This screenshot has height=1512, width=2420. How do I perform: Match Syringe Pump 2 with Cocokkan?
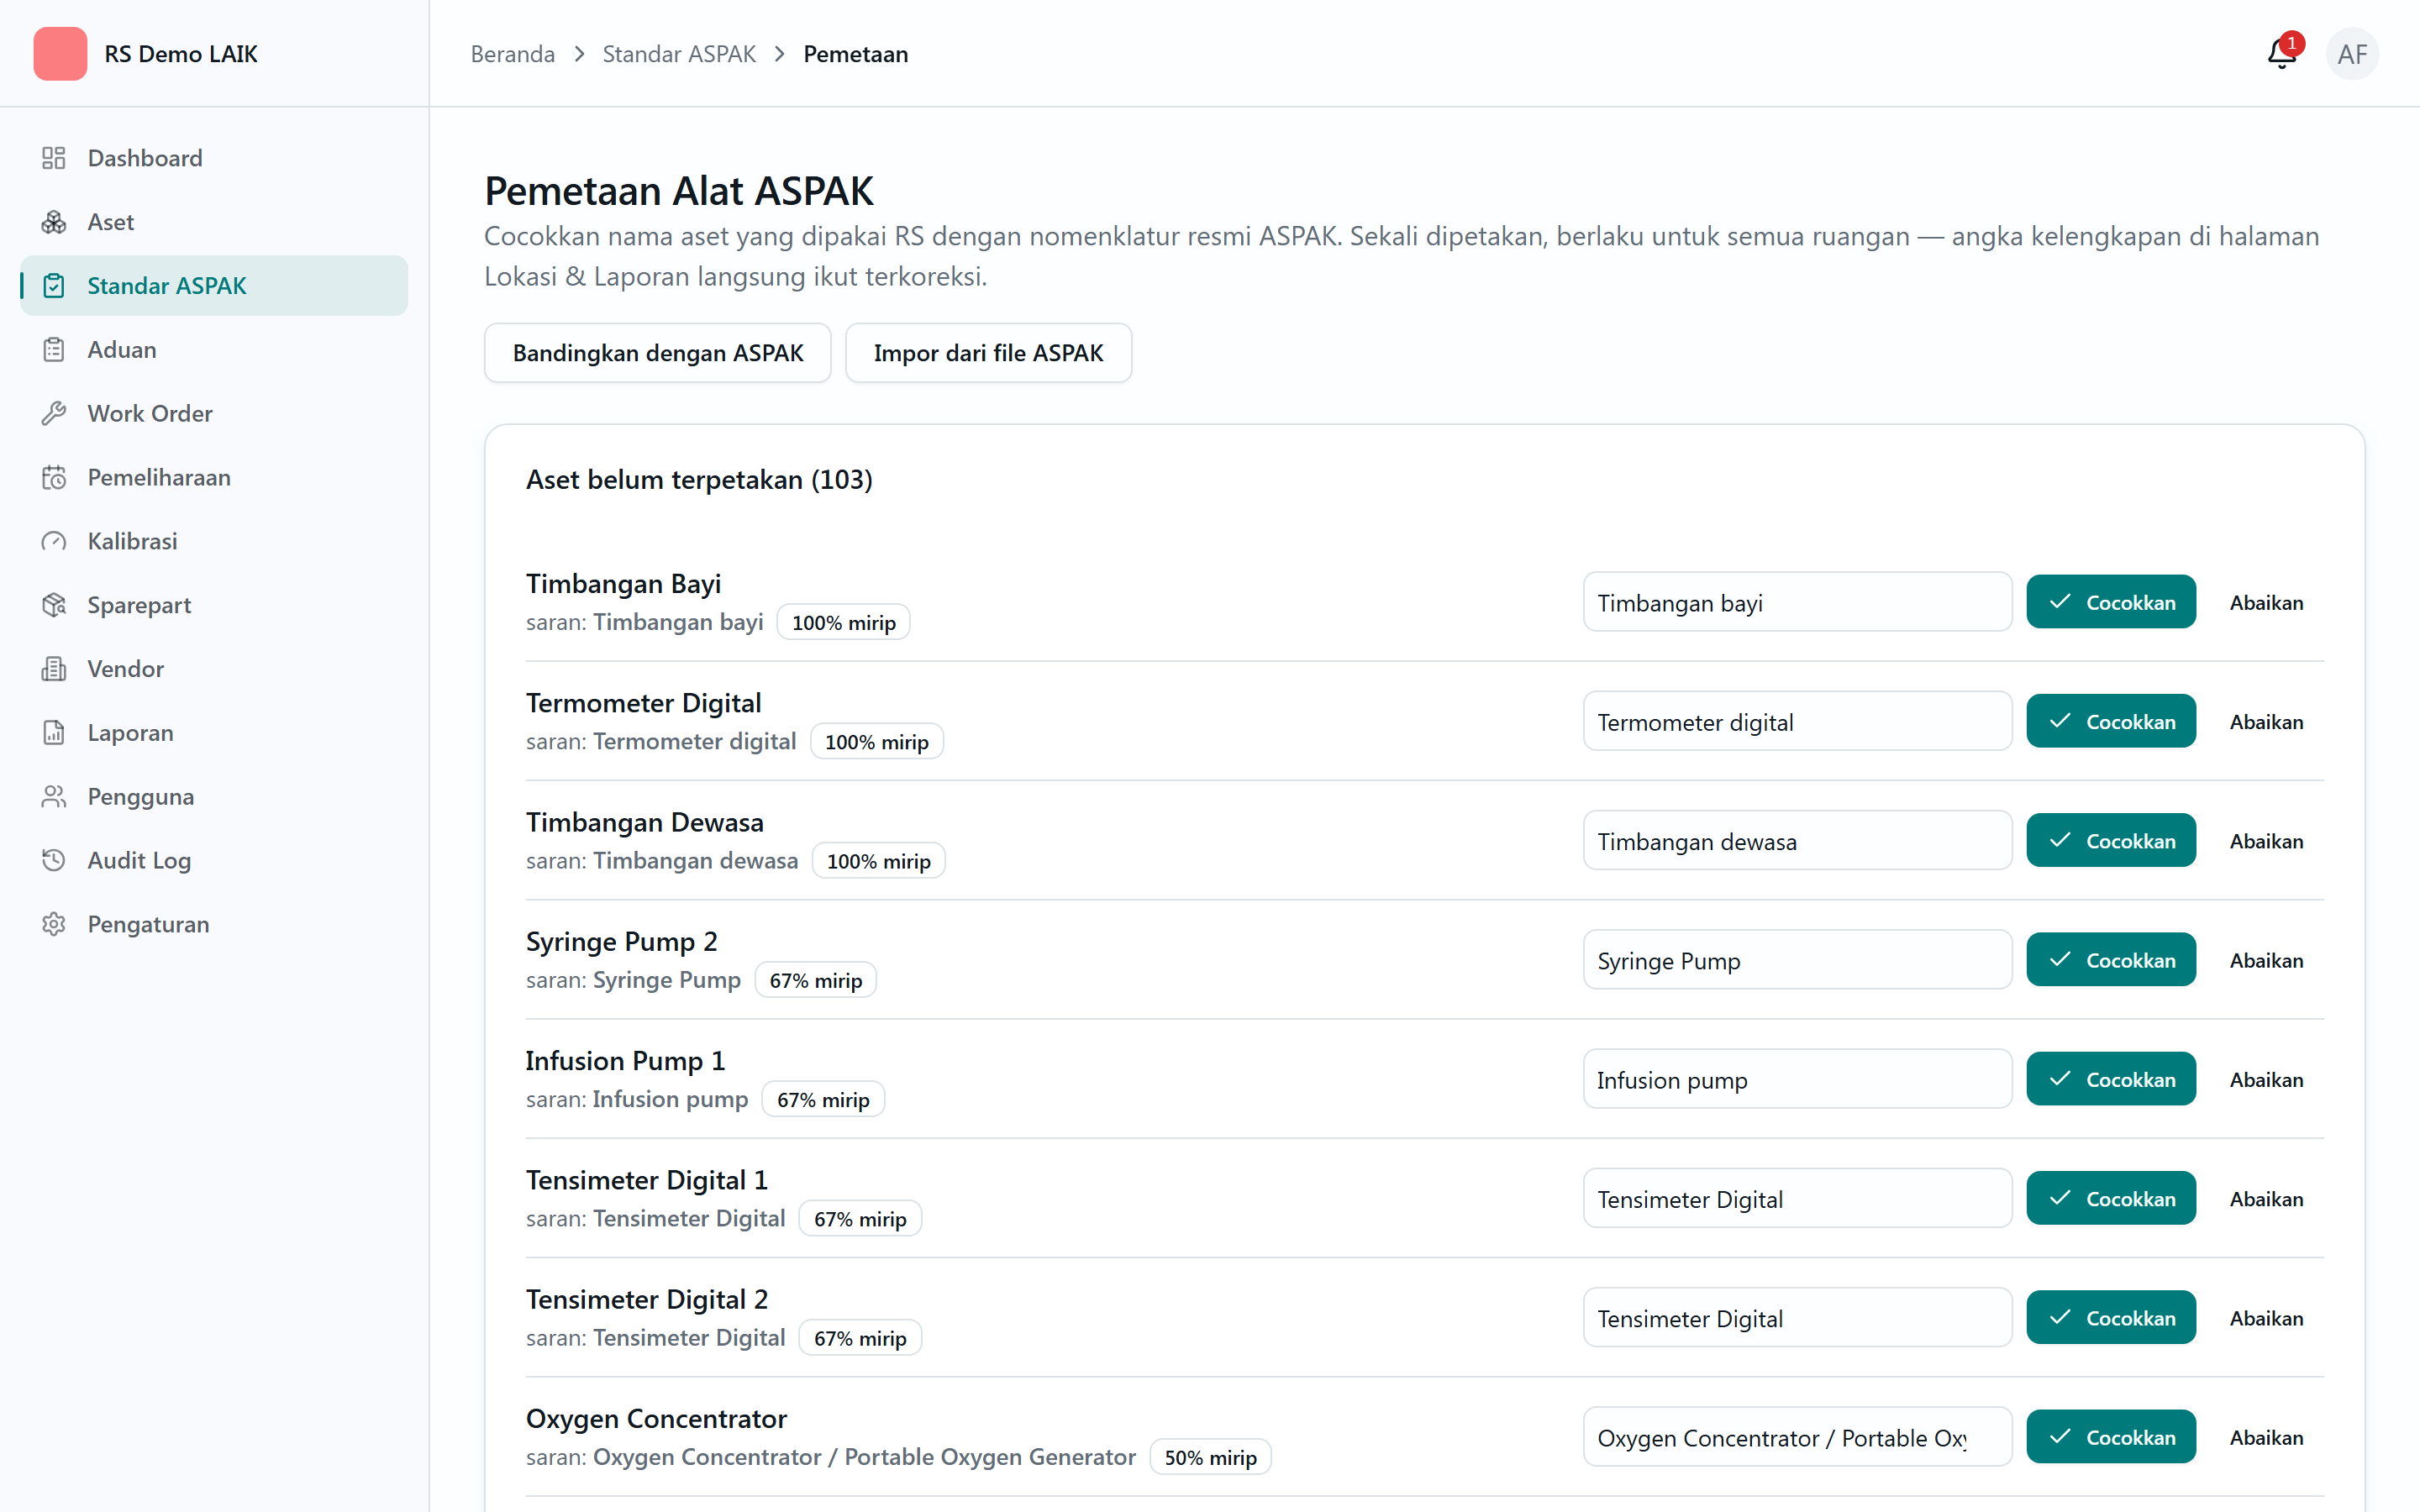point(2111,960)
